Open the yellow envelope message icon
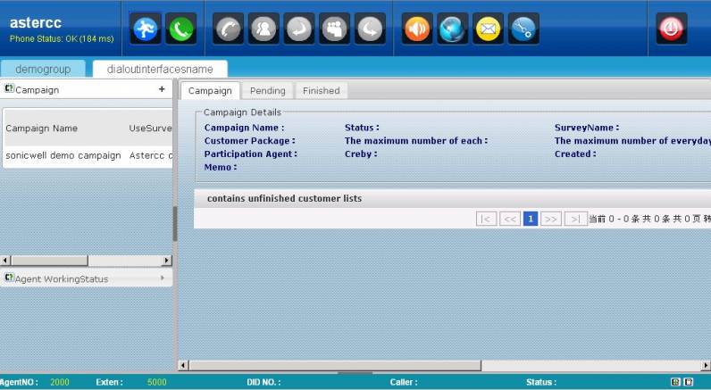Screen dimensions: 711x390 (488, 29)
